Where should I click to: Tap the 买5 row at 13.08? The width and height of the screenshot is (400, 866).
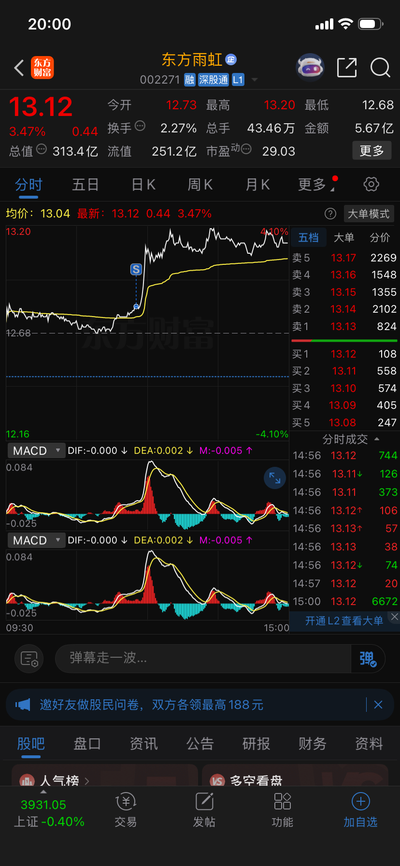344,423
